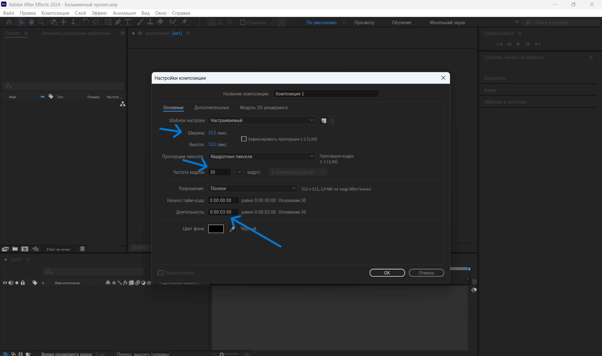Click the Название композиции text field
This screenshot has width=602, height=356.
326,94
